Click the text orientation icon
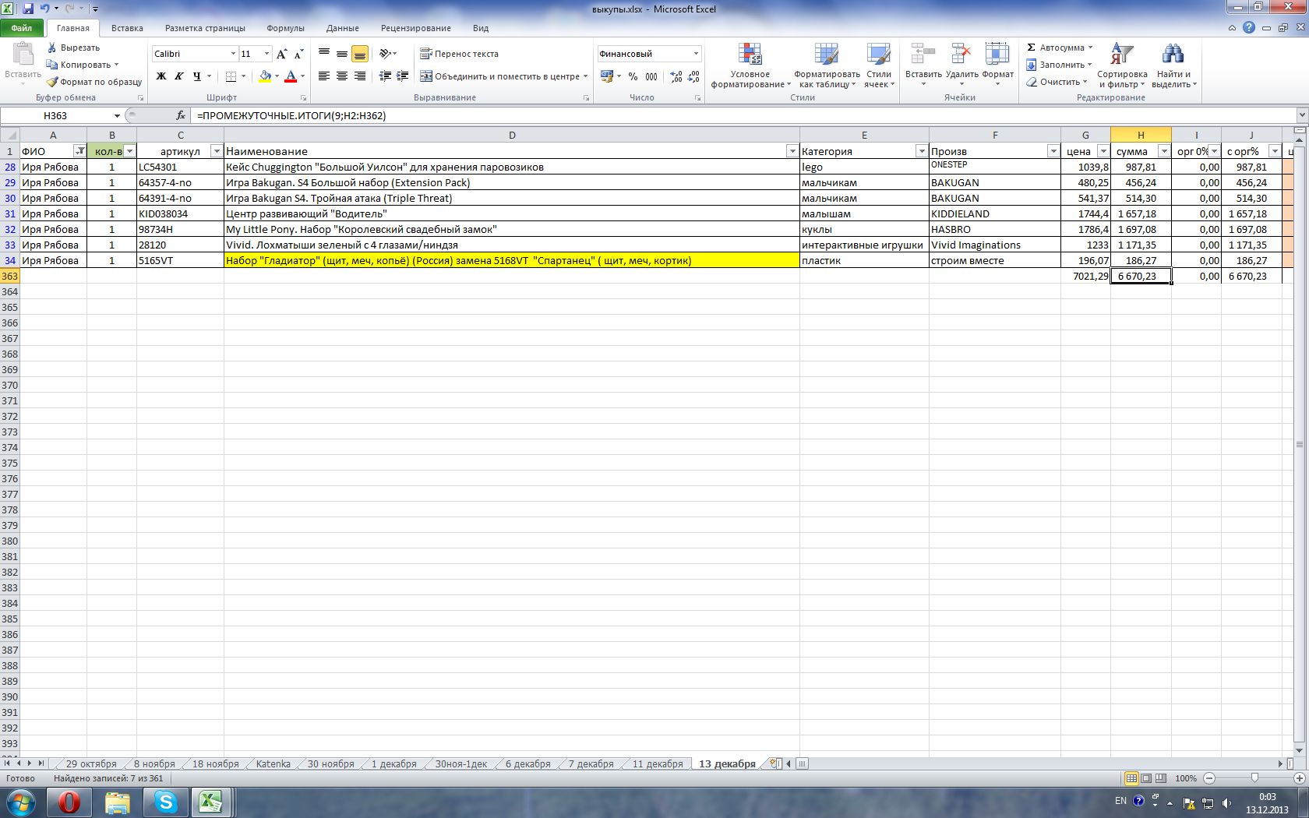 point(385,54)
